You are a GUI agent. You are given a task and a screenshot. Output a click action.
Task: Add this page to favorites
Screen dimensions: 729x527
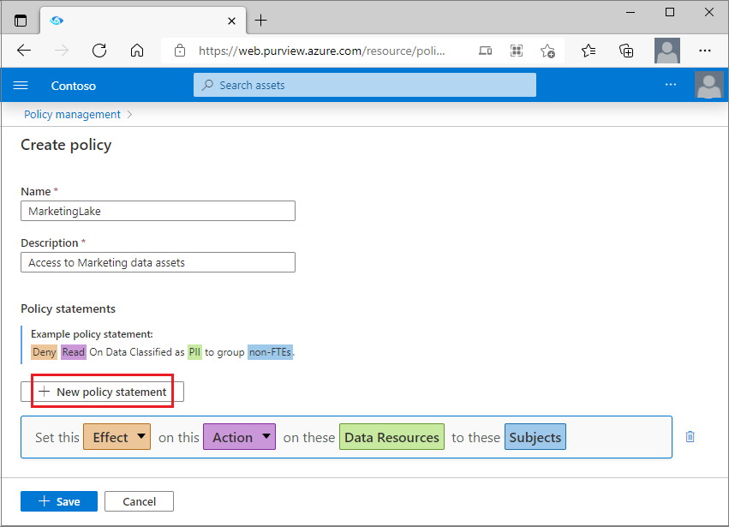point(547,51)
